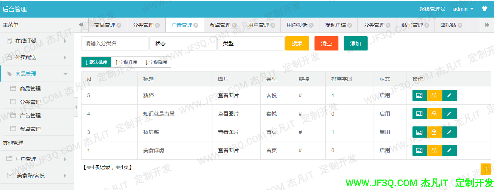Switch to the 帖子管理 tab

(412, 25)
